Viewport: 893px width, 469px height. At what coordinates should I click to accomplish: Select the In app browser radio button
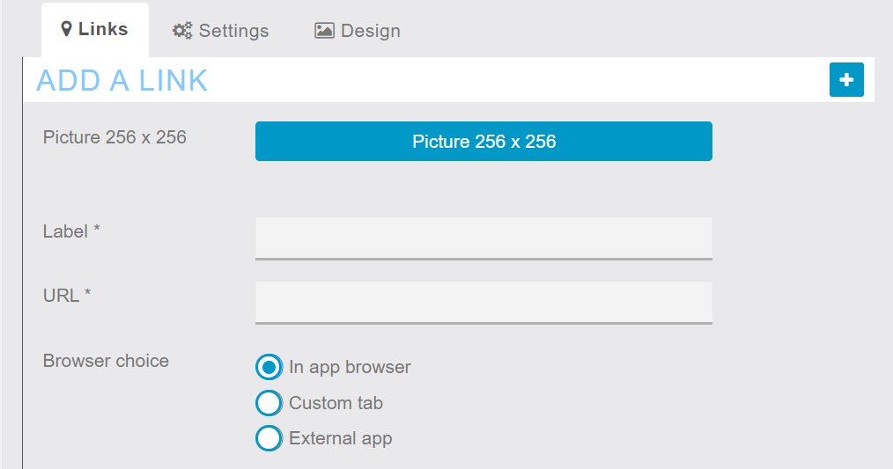(269, 367)
